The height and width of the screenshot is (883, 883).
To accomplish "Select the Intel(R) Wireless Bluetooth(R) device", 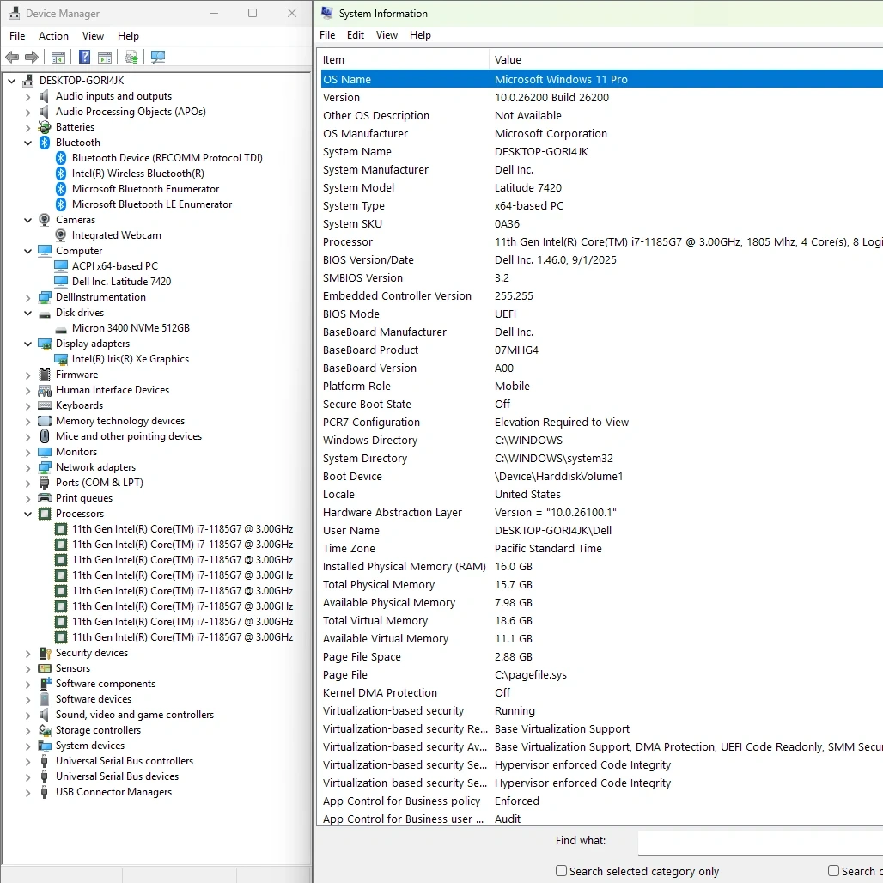I will tap(137, 174).
